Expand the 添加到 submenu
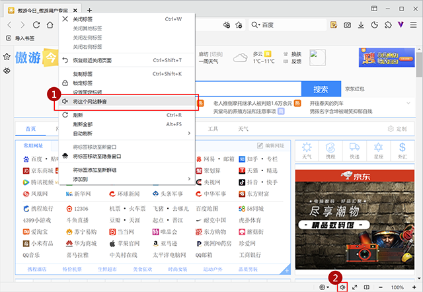This screenshot has width=423, height=292. 127,179
